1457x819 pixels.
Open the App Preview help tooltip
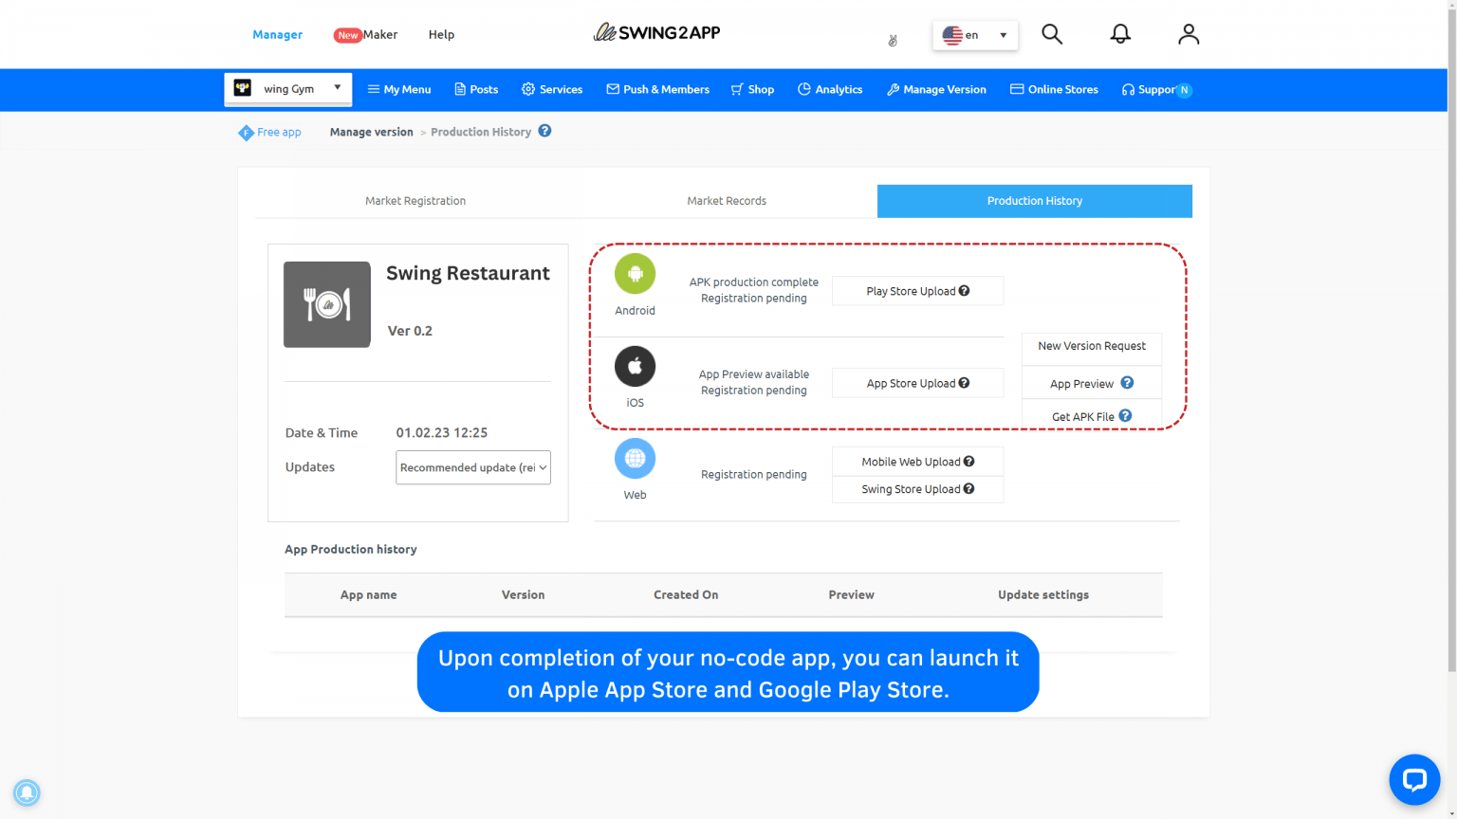coord(1126,382)
